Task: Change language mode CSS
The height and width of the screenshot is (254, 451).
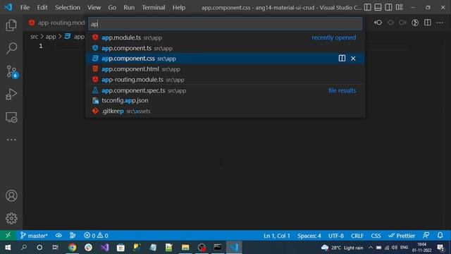Action: coord(376,236)
